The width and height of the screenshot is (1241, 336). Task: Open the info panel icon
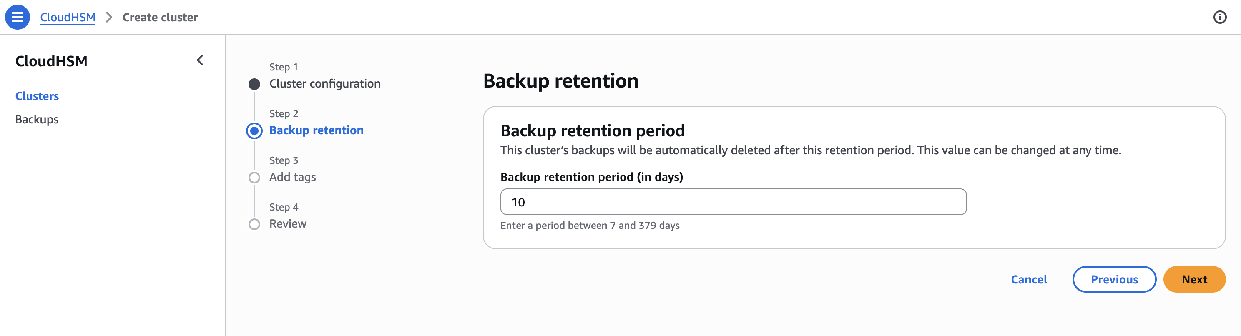click(x=1219, y=18)
